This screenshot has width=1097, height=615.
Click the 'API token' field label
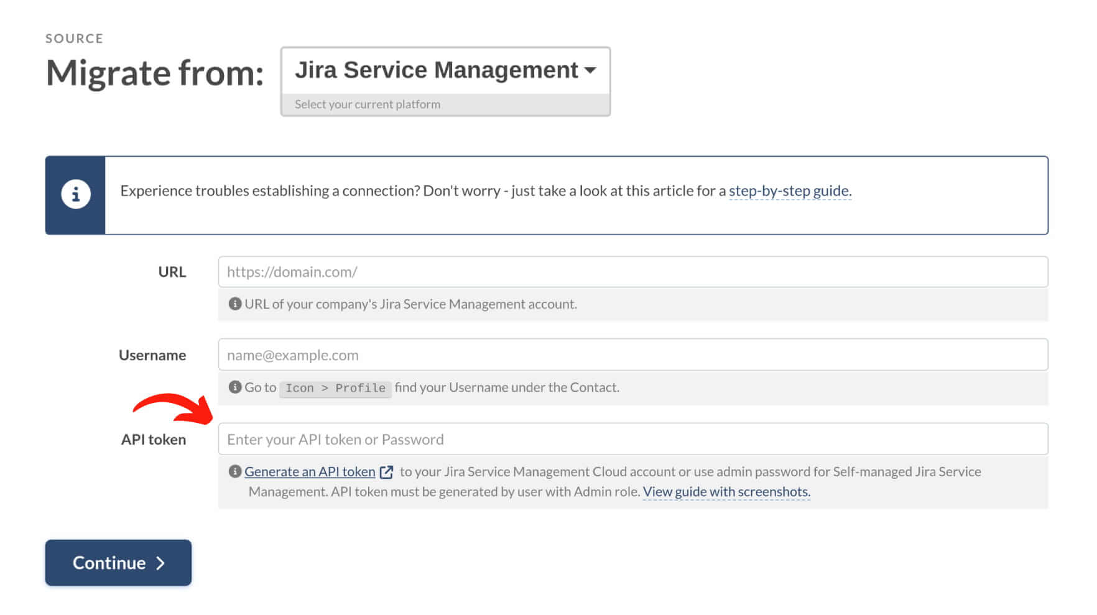pyautogui.click(x=154, y=440)
